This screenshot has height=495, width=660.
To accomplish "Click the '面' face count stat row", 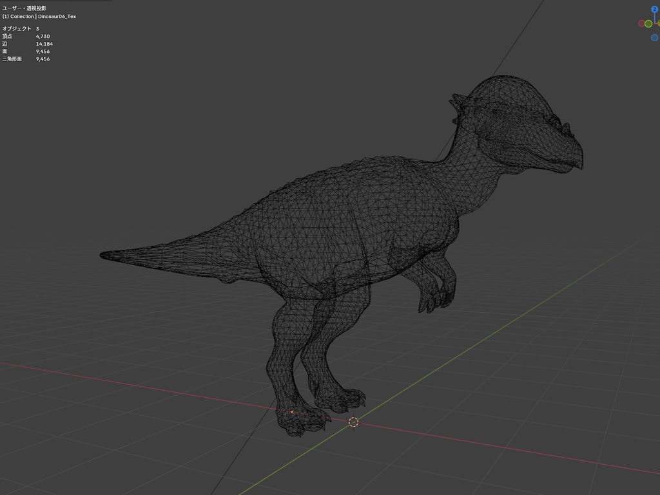I will [26, 51].
